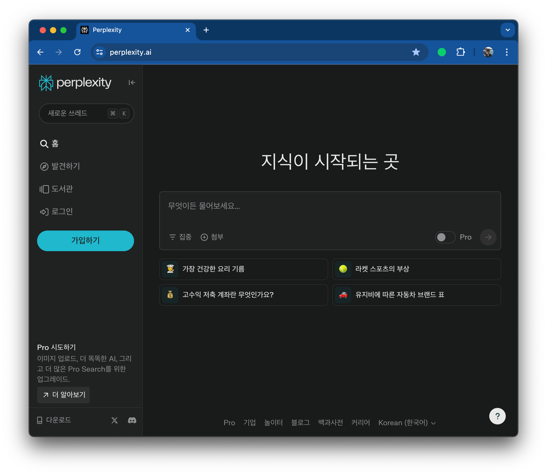Open the 백과사전 footer link
The height and width of the screenshot is (475, 547).
(330, 423)
